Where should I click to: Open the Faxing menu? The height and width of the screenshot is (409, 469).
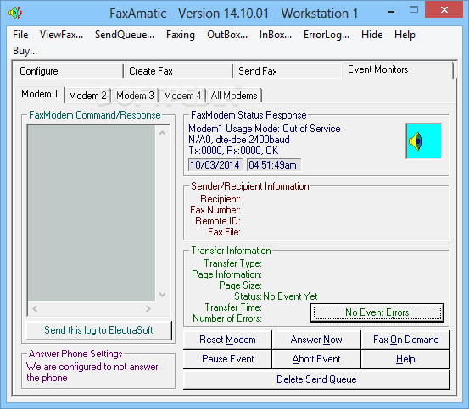(181, 35)
